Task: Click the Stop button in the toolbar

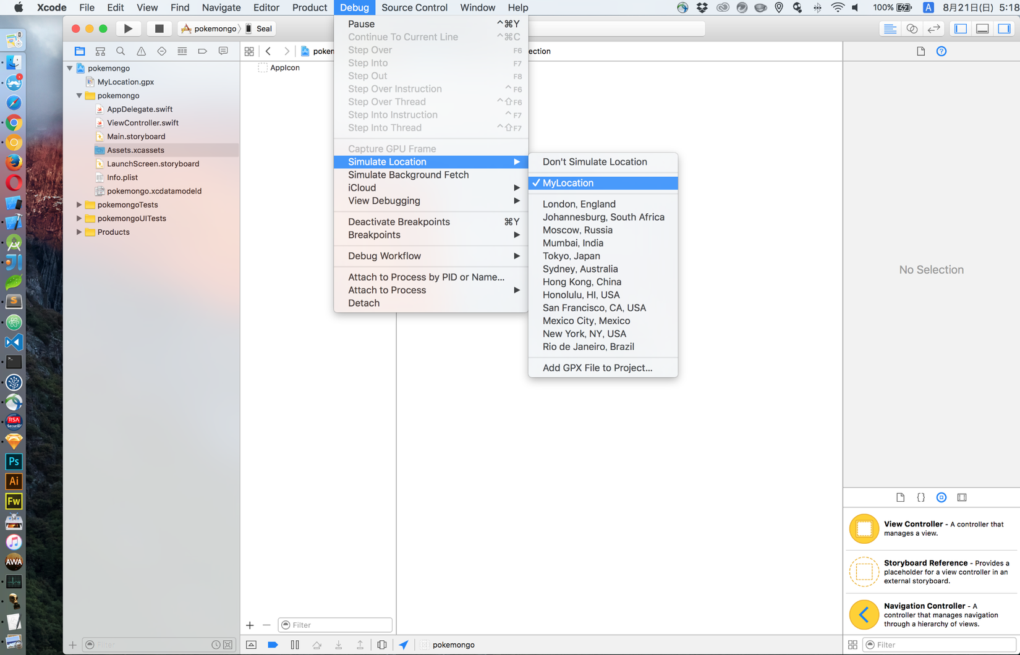Action: click(159, 28)
